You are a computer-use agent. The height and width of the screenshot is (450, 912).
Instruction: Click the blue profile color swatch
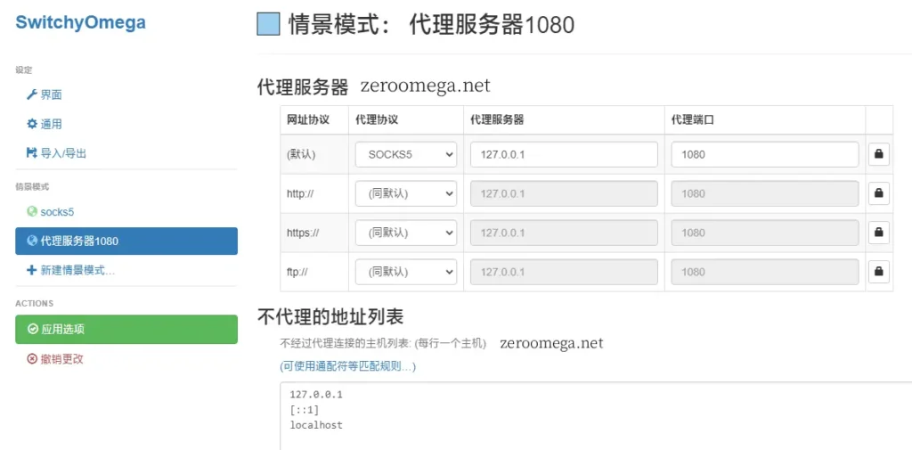[268, 24]
